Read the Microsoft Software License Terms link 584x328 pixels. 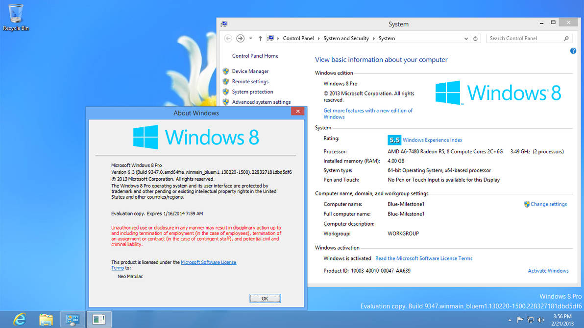[x=423, y=258]
